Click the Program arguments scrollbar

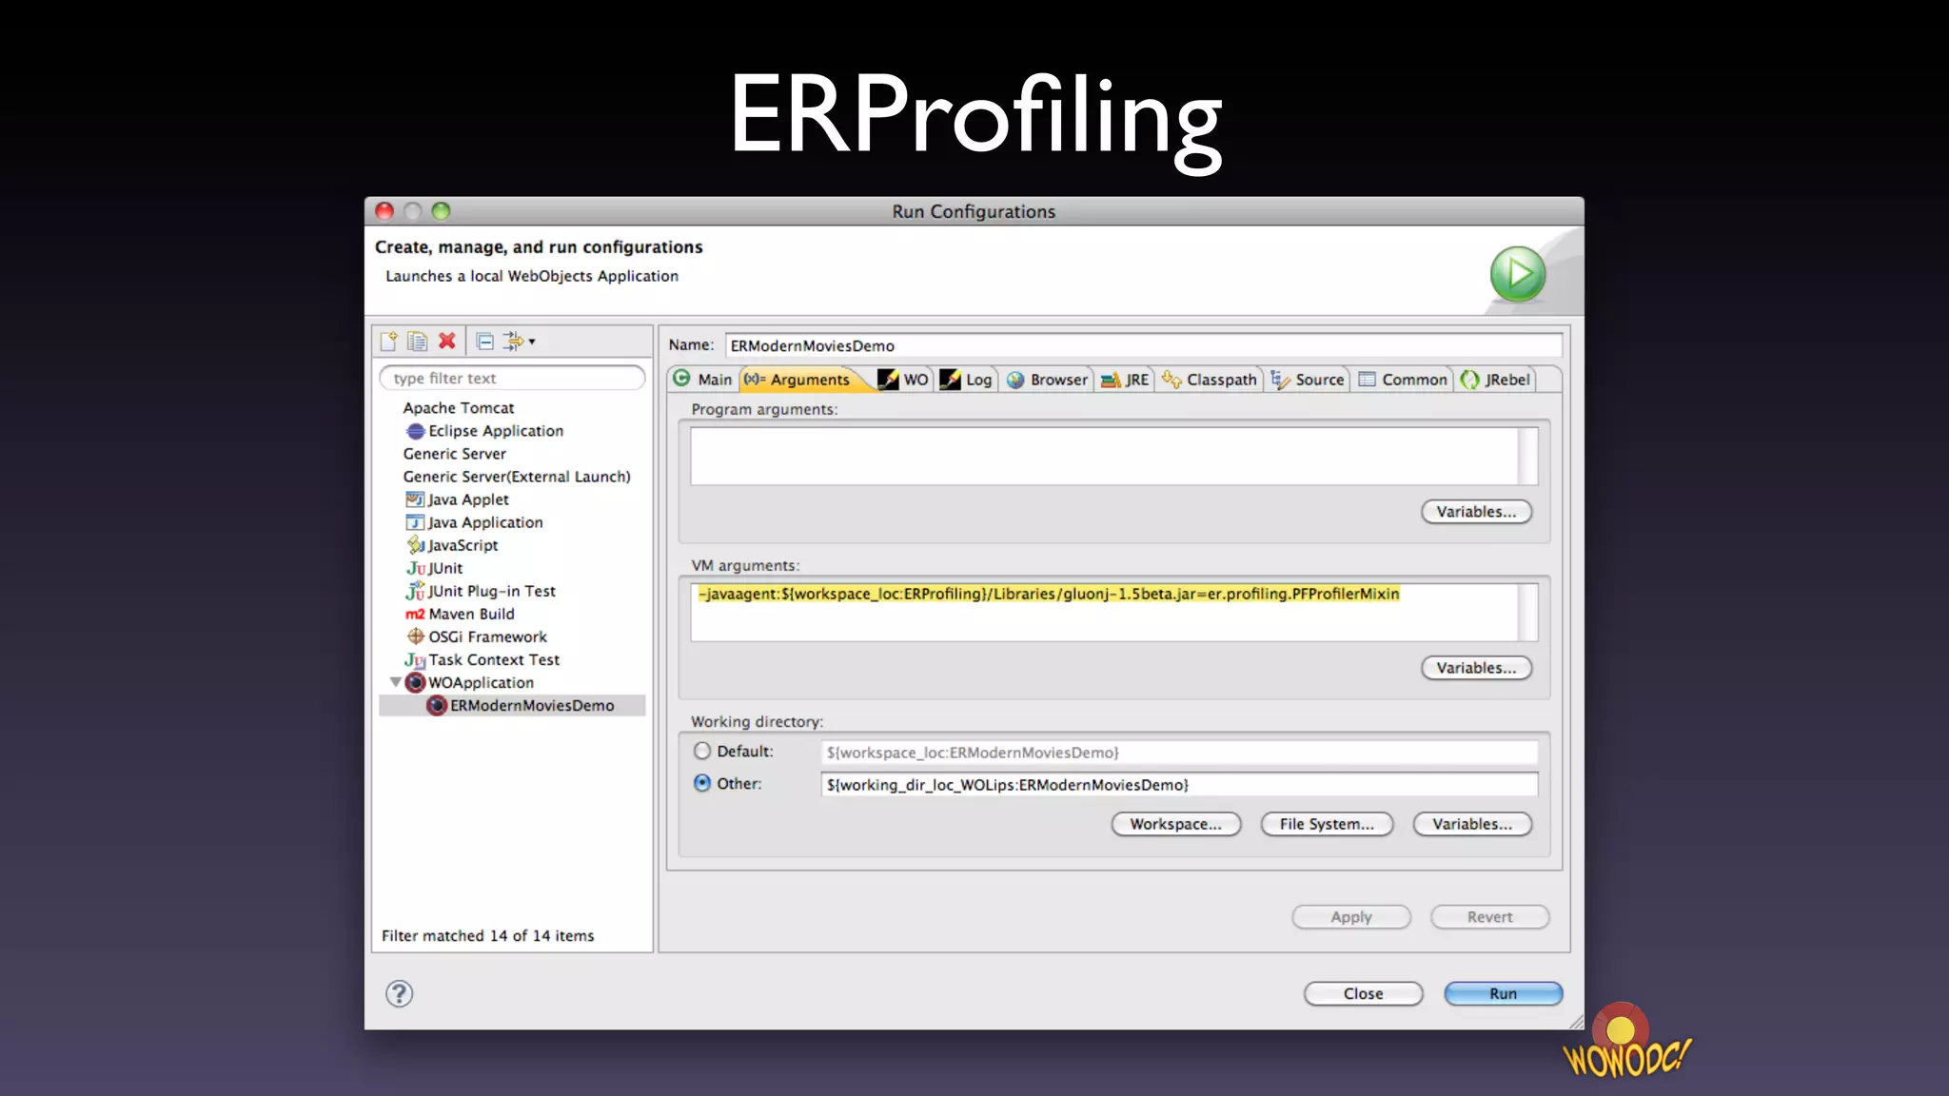[x=1527, y=456]
